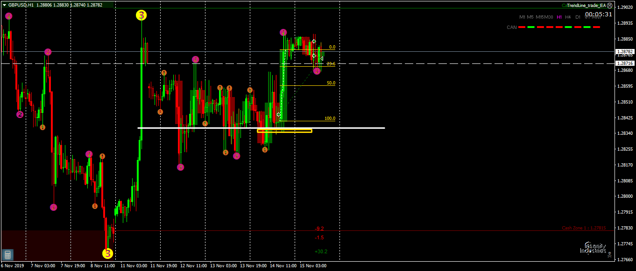Click the -9.2 value near cash zone
636x271 pixels.
(319, 229)
